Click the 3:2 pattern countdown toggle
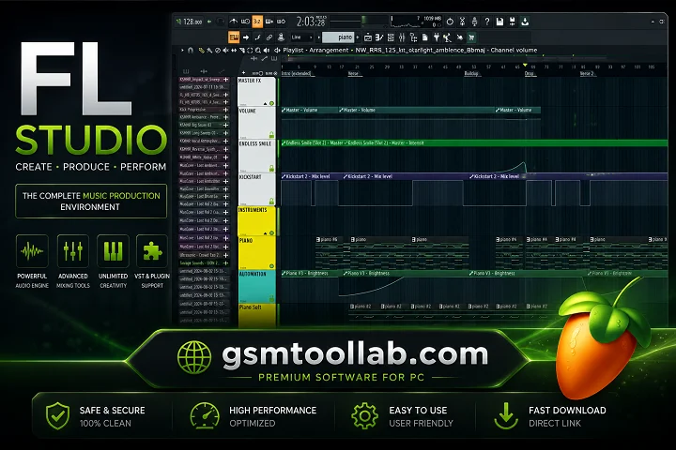The height and width of the screenshot is (450, 676). click(x=257, y=22)
